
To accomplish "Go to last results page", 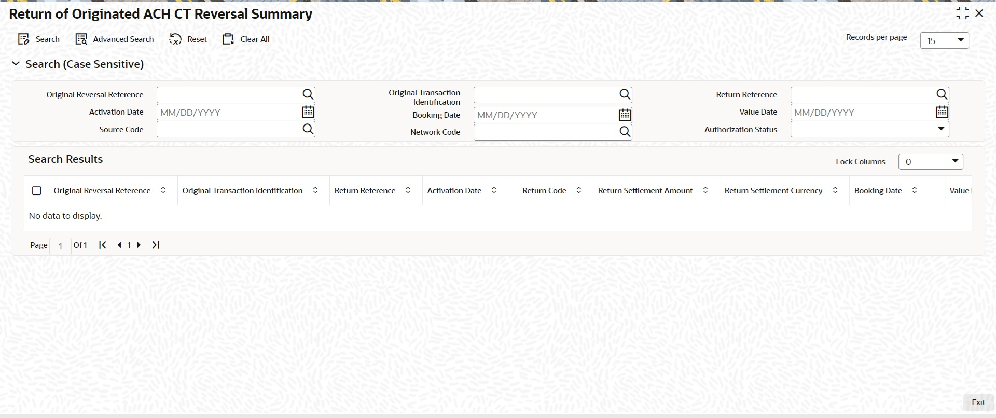I will [156, 245].
